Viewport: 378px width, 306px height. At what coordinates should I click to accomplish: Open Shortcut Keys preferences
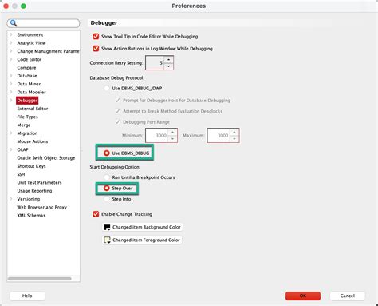click(x=31, y=166)
